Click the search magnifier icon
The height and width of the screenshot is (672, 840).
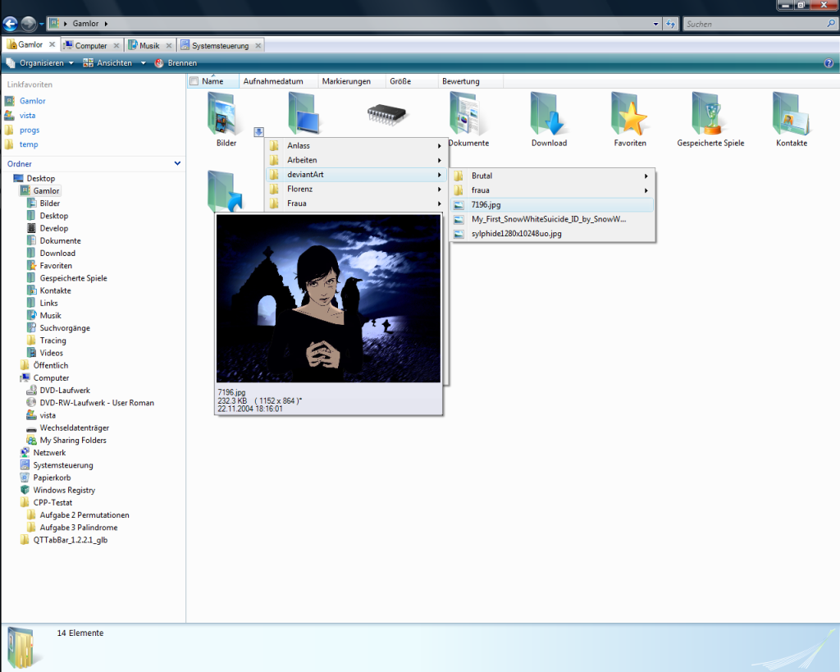coord(831,24)
